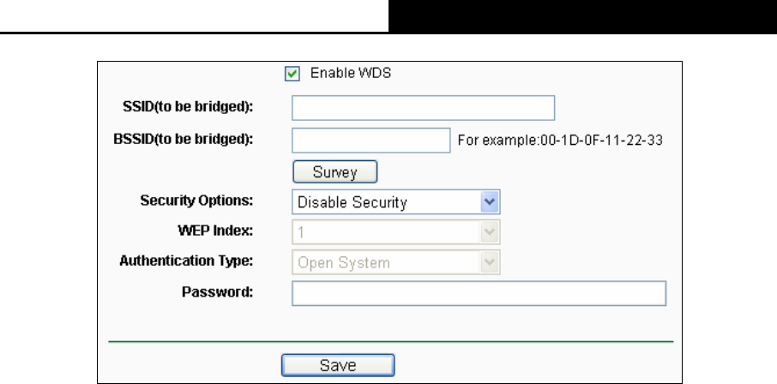Open the Security Options dropdown
Viewport: 777px width, 384px height.
[x=396, y=202]
